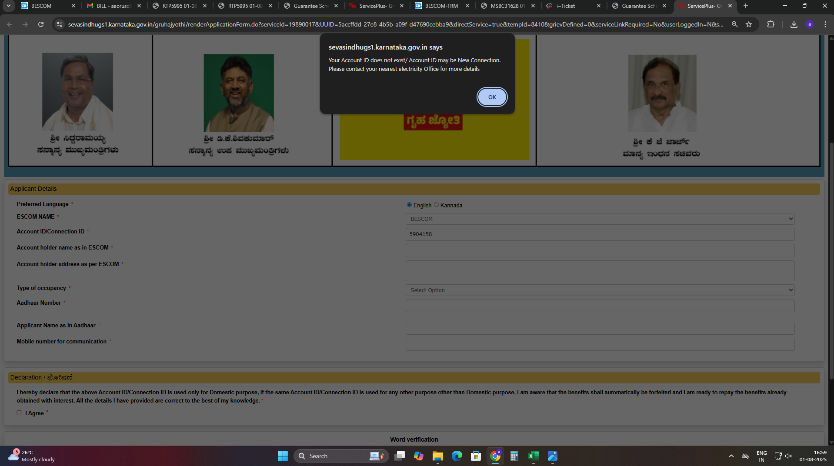Click the 'Applicant Details' section header
This screenshot has height=466, width=834.
point(414,189)
